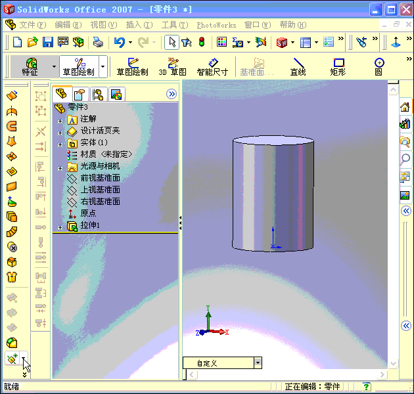Expand the 实体(1) tree node
414x394 pixels.
[x=60, y=145]
